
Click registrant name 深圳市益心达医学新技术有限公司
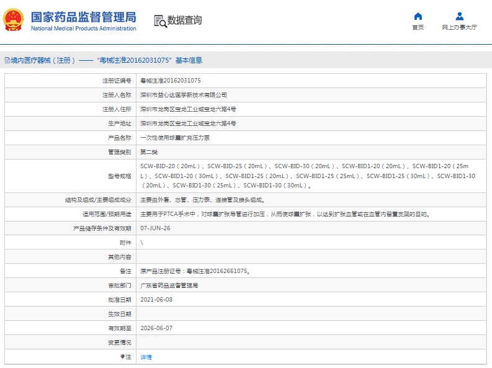click(x=184, y=95)
